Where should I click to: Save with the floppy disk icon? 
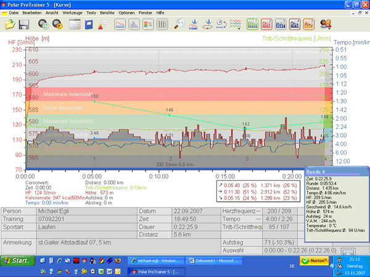(x=24, y=24)
